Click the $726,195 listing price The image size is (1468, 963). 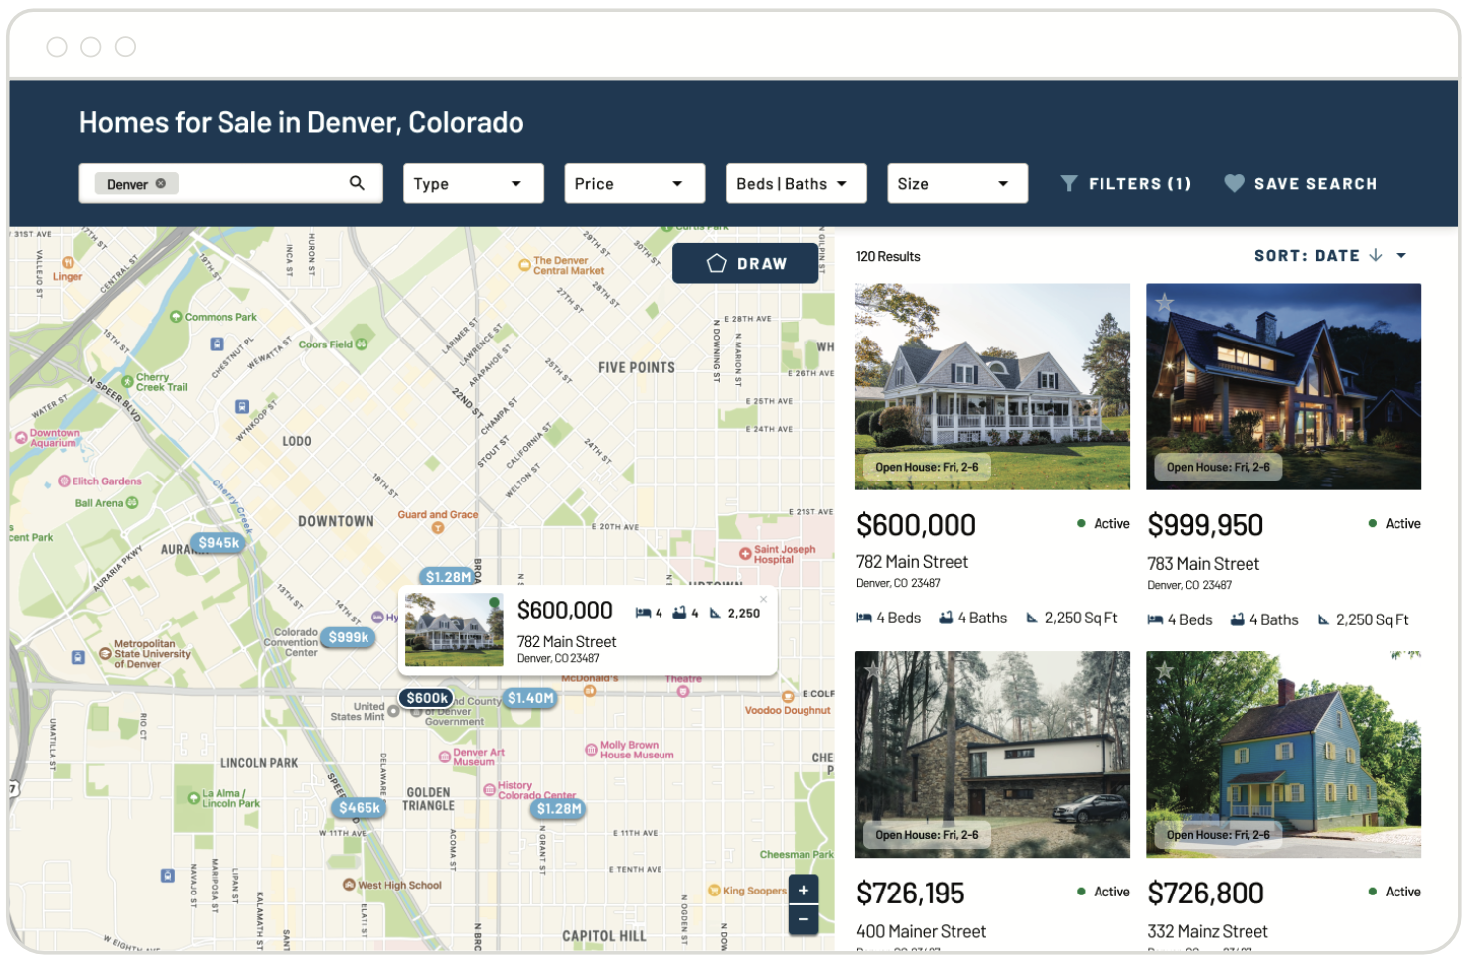coord(911,894)
